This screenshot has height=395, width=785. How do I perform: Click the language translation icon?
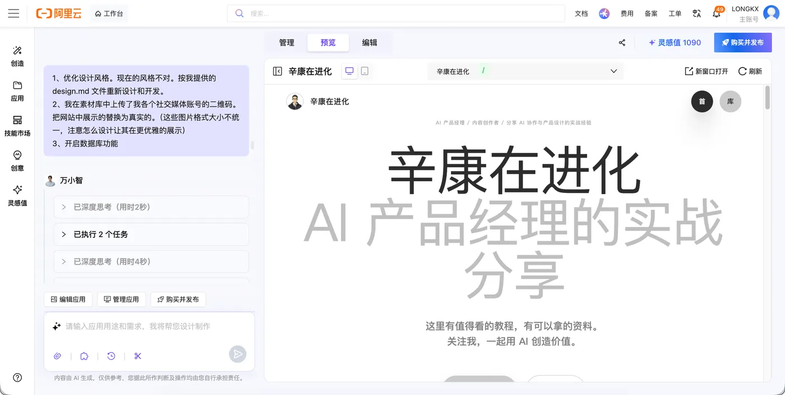click(x=696, y=13)
